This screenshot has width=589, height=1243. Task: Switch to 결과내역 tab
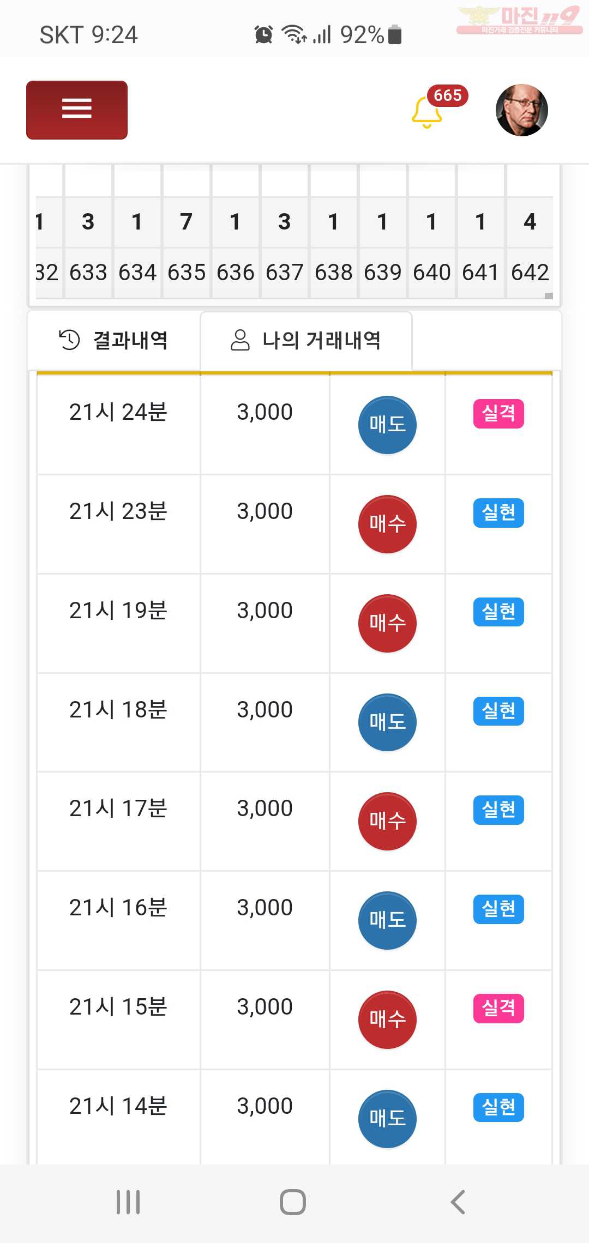[x=114, y=340]
